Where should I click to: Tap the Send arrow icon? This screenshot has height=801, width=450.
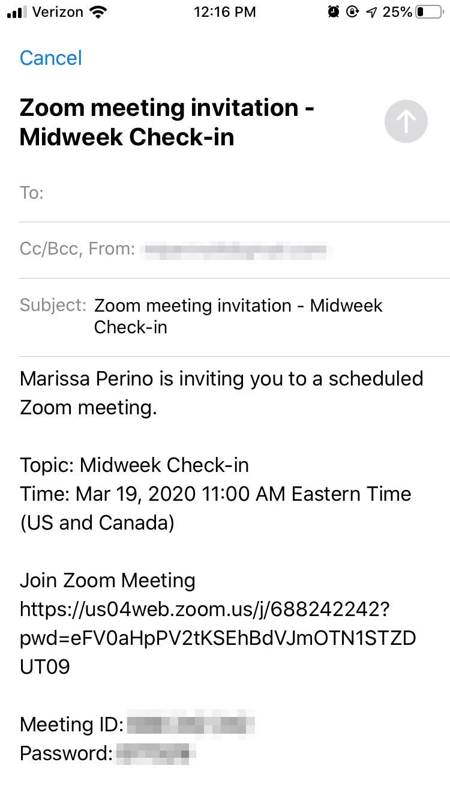pos(406,121)
